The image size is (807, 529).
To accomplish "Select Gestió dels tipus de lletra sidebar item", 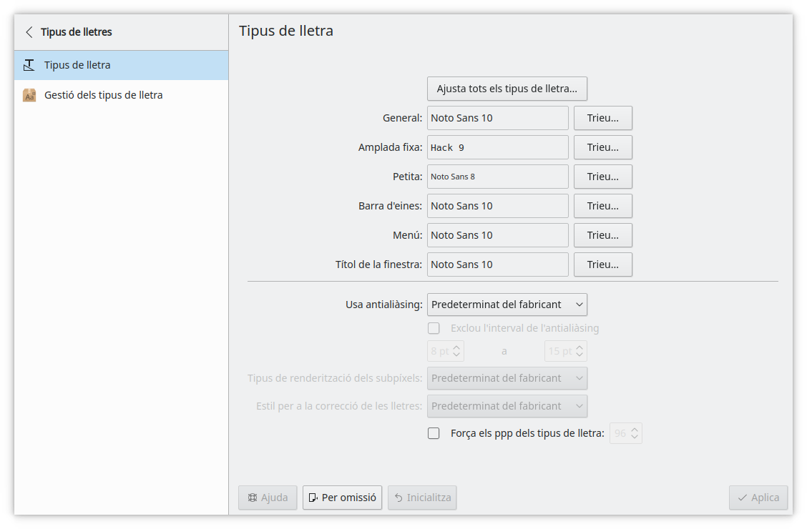I will 104,95.
